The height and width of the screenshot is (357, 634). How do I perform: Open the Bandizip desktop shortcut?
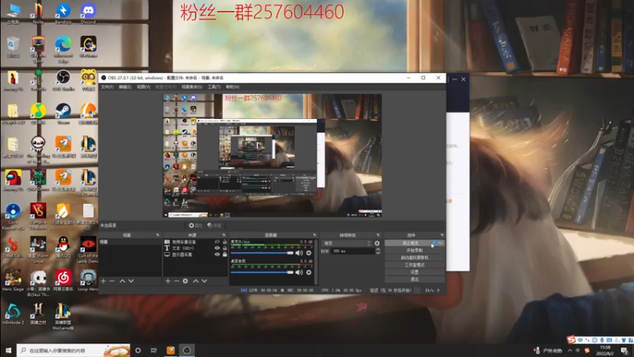click(x=63, y=13)
